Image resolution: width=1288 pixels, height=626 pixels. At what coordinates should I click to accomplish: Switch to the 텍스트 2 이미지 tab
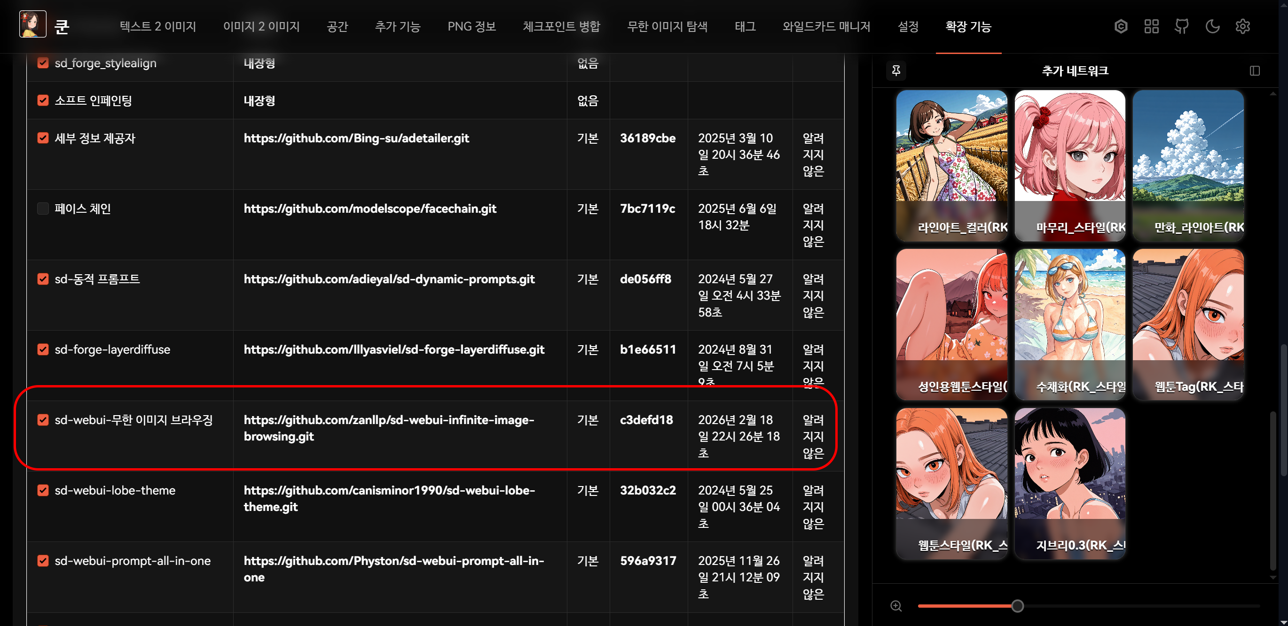coord(158,26)
